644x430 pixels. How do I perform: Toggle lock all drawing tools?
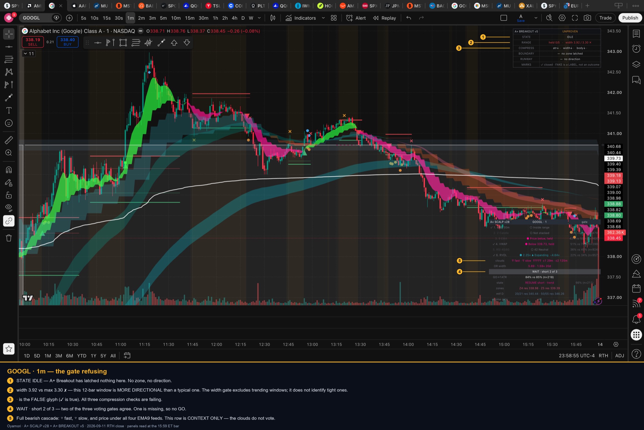(x=9, y=195)
